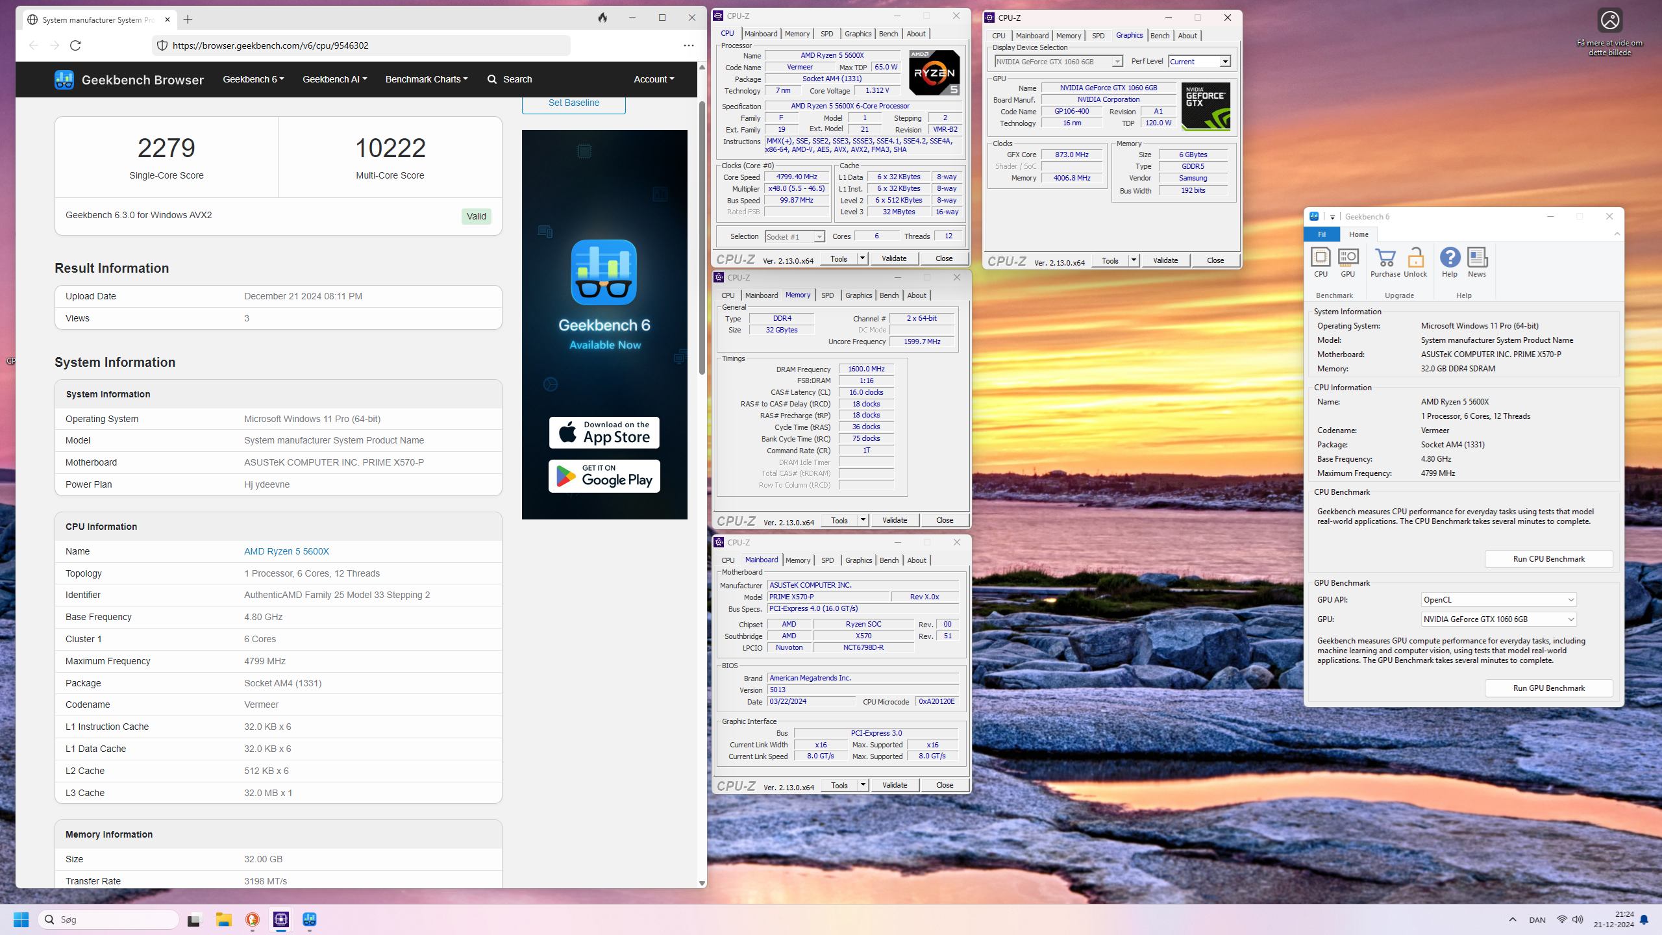Open volume control in system tray
Screen dimensions: 1662x935
pos(1578,919)
